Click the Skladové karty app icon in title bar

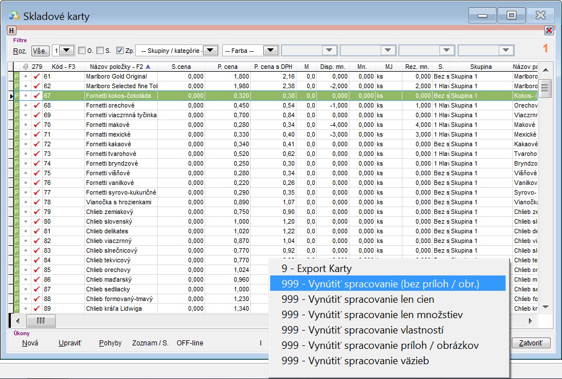coord(15,16)
